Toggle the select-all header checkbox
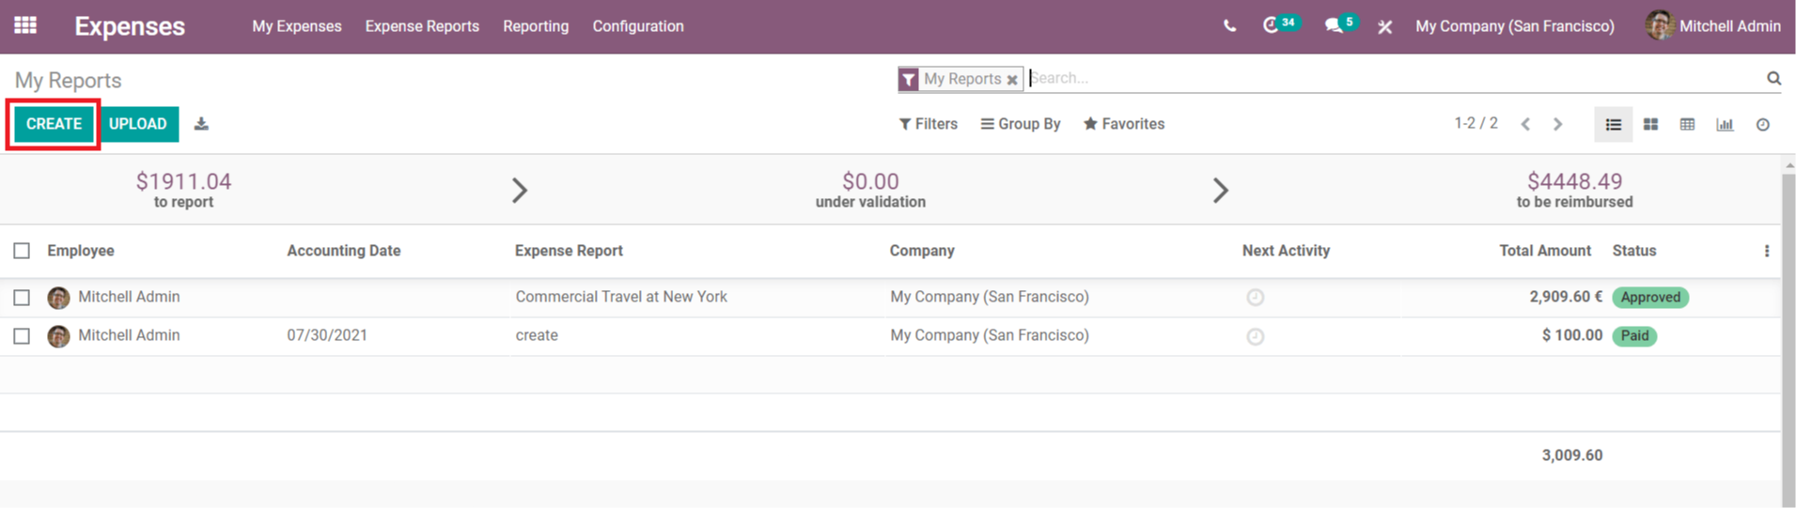 pos(22,251)
